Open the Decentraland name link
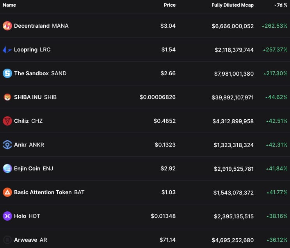The height and width of the screenshot is (248, 290). coord(32,26)
